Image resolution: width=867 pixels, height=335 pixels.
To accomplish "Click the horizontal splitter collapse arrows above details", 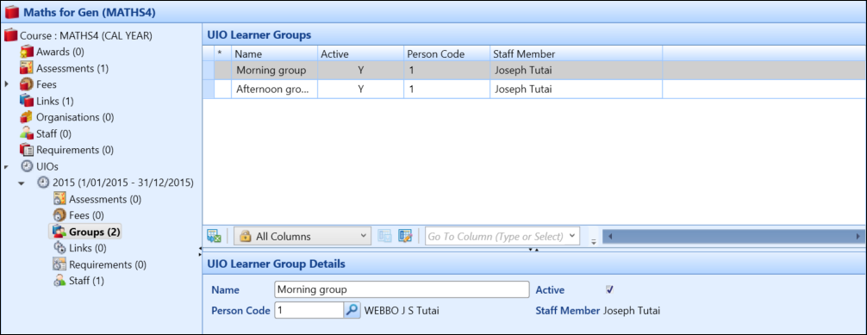I will click(533, 250).
